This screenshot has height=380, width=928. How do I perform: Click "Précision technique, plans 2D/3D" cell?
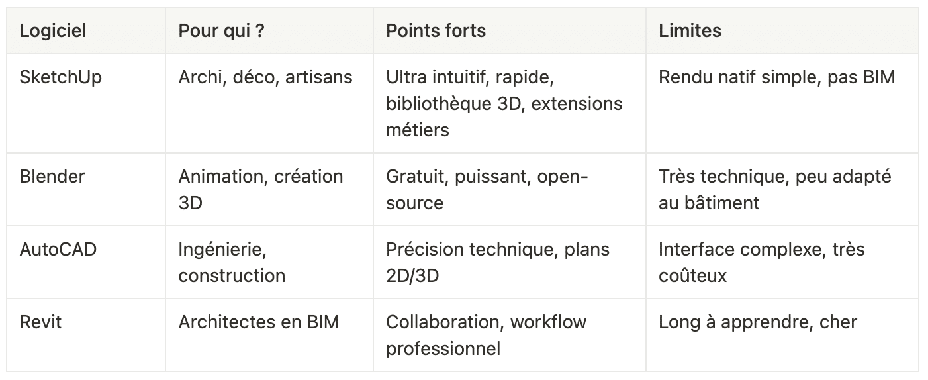[x=509, y=262]
